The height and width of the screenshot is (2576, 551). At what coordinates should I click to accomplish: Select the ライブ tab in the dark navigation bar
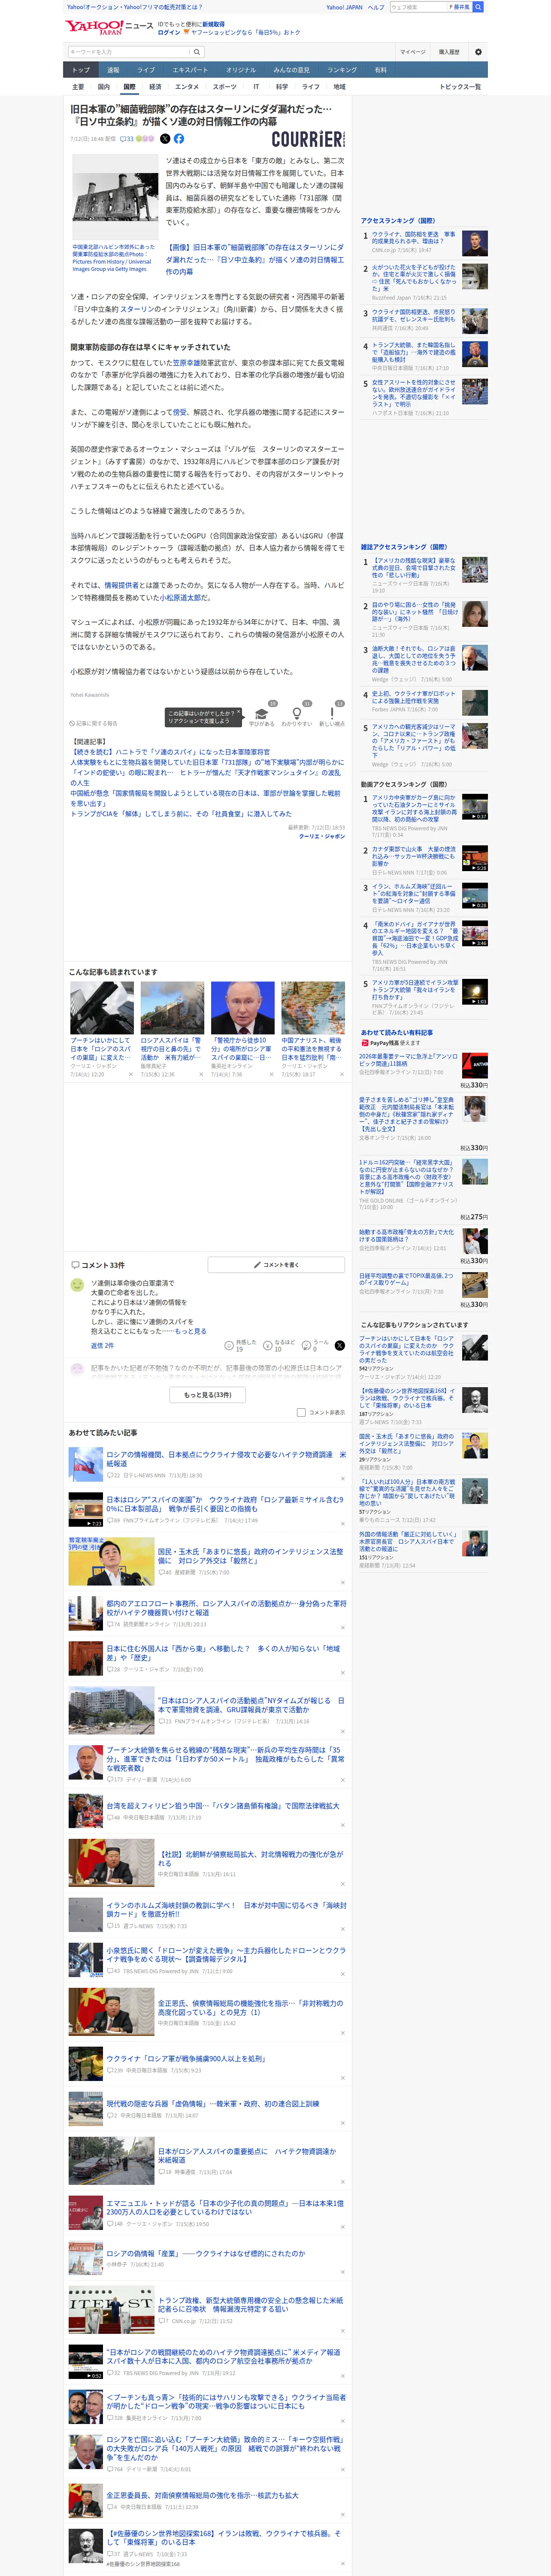146,70
